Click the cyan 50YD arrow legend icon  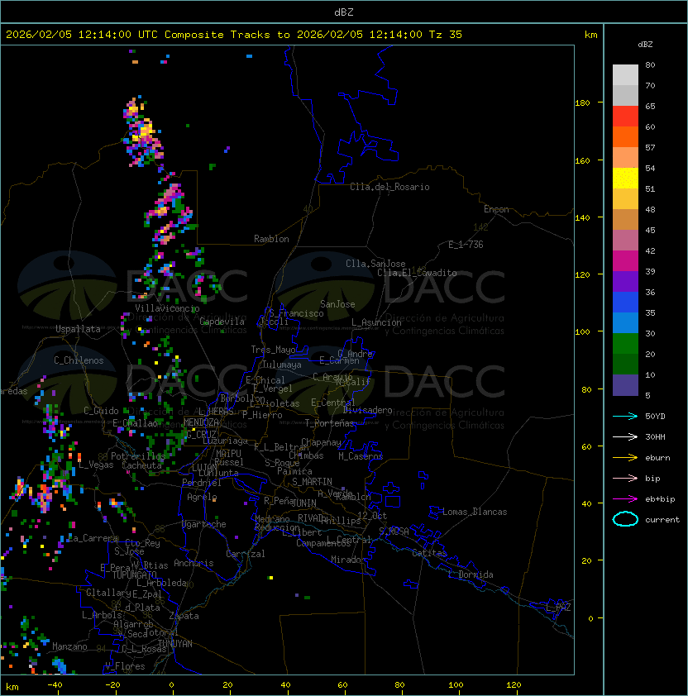tap(625, 417)
